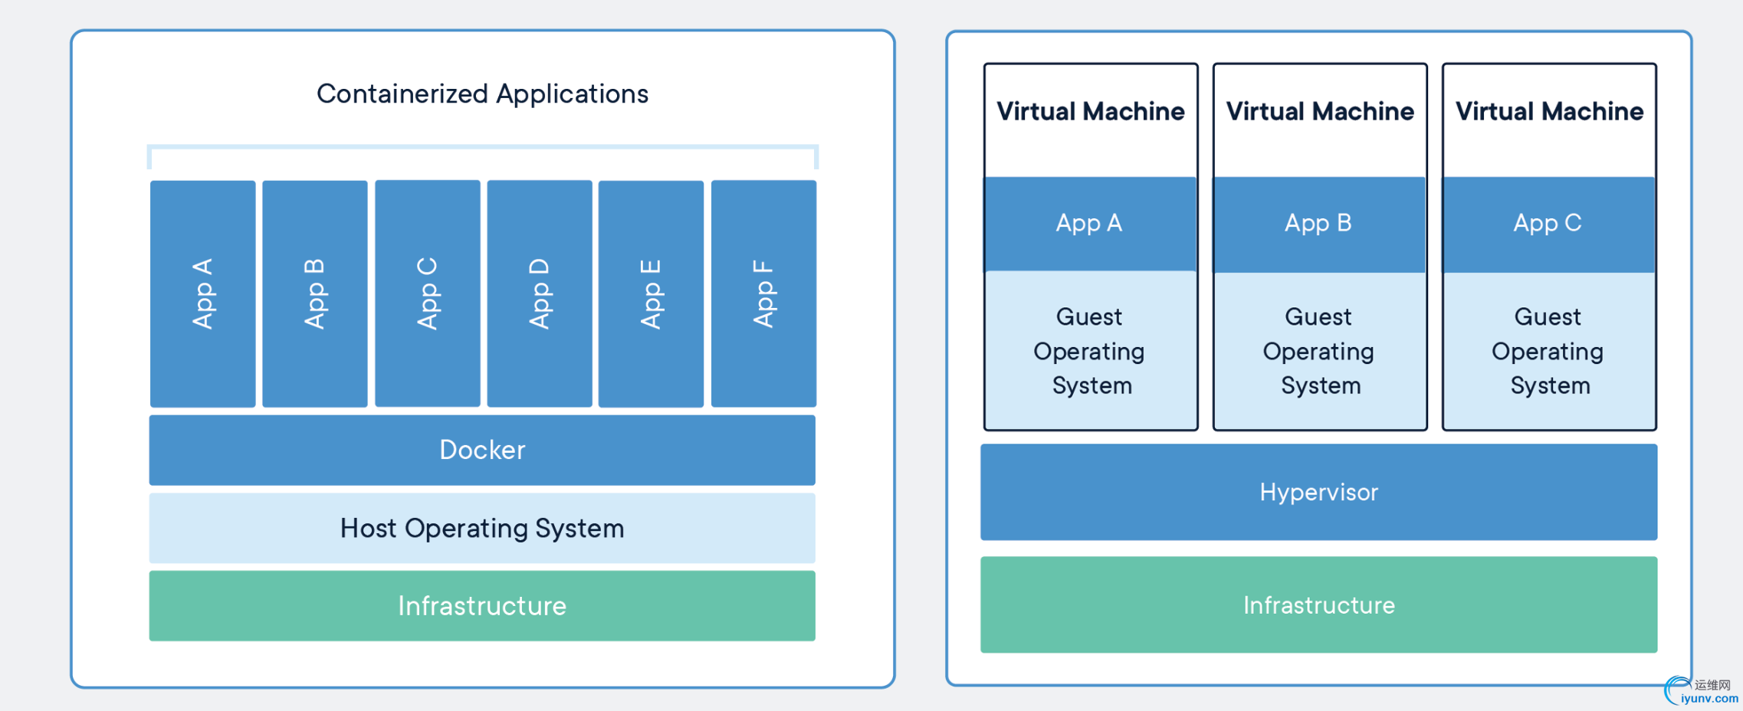Click the Virtual Machine title above App C
The height and width of the screenshot is (711, 1743).
[x=1549, y=112]
